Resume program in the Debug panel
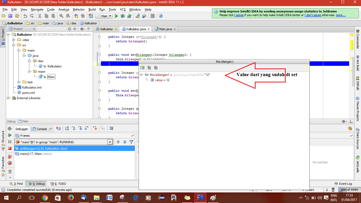The width and height of the screenshot is (361, 203). 10,135
